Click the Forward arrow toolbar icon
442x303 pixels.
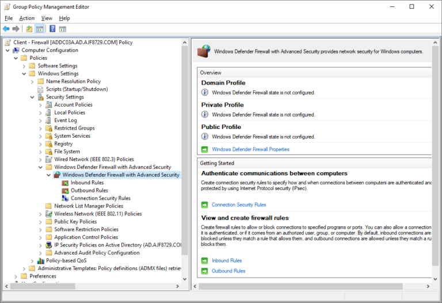[16, 29]
